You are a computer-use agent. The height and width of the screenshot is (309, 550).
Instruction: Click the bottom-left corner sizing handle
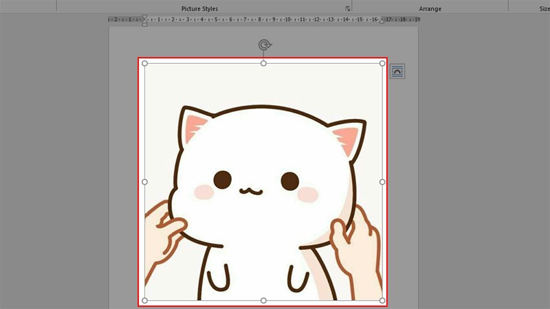(144, 301)
